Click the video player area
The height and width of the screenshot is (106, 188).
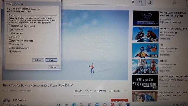(95, 45)
